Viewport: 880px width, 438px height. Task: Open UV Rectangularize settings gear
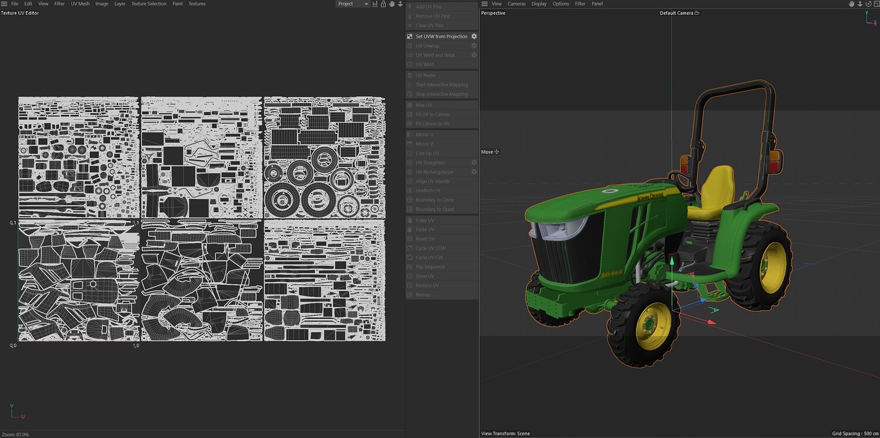click(x=474, y=172)
